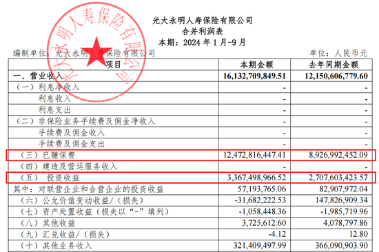379x252 pixels.
Task: Click the company name heading 光大永明人寿保险有限公司
Action: click(x=203, y=21)
